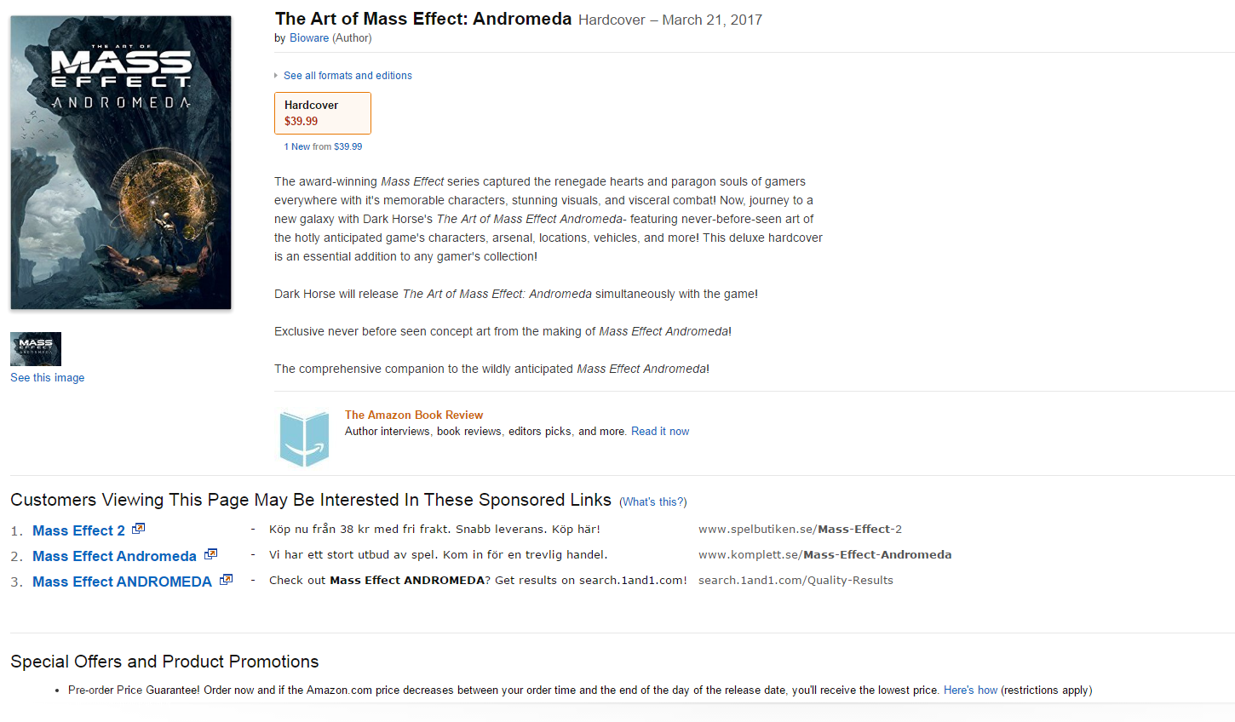Viewport: 1235px width, 722px height.
Task: Click Here's how pre-order guarantee link
Action: point(970,690)
